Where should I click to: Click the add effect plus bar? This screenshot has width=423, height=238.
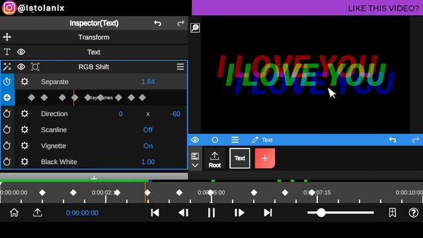pyautogui.click(x=94, y=177)
